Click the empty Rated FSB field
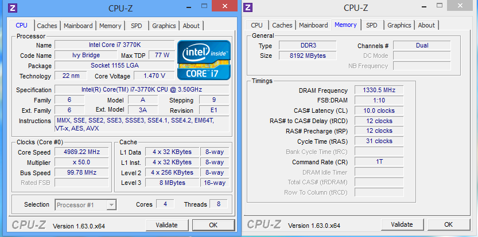Screen dimensions: 478x237 (81, 183)
